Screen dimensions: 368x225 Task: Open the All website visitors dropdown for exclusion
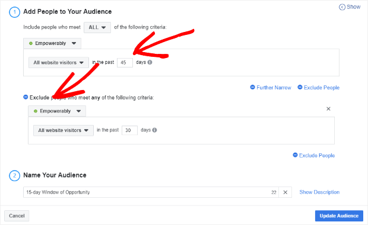point(64,130)
